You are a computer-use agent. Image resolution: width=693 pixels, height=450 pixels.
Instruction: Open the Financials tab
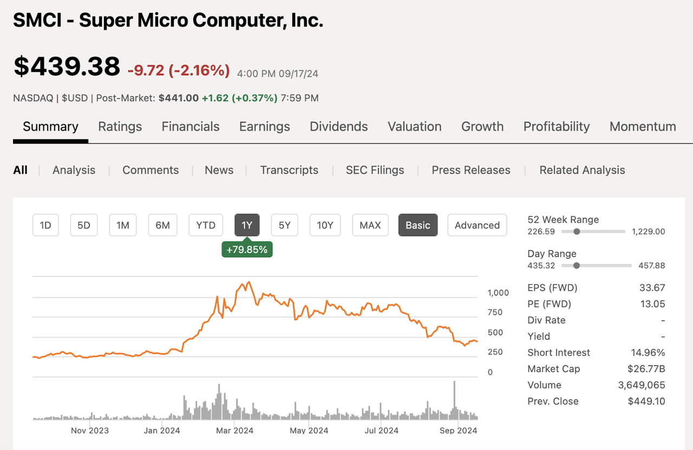click(x=190, y=126)
